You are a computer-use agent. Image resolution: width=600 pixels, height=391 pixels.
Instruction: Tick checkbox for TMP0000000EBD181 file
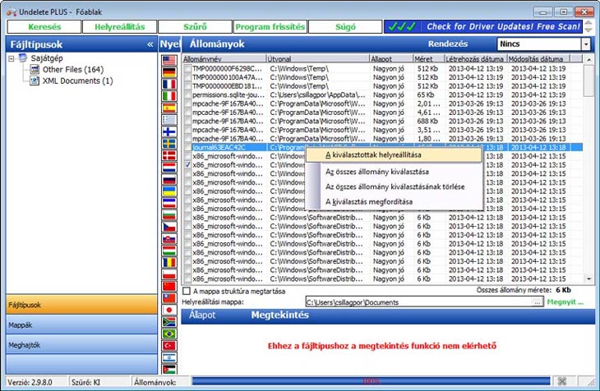[187, 86]
